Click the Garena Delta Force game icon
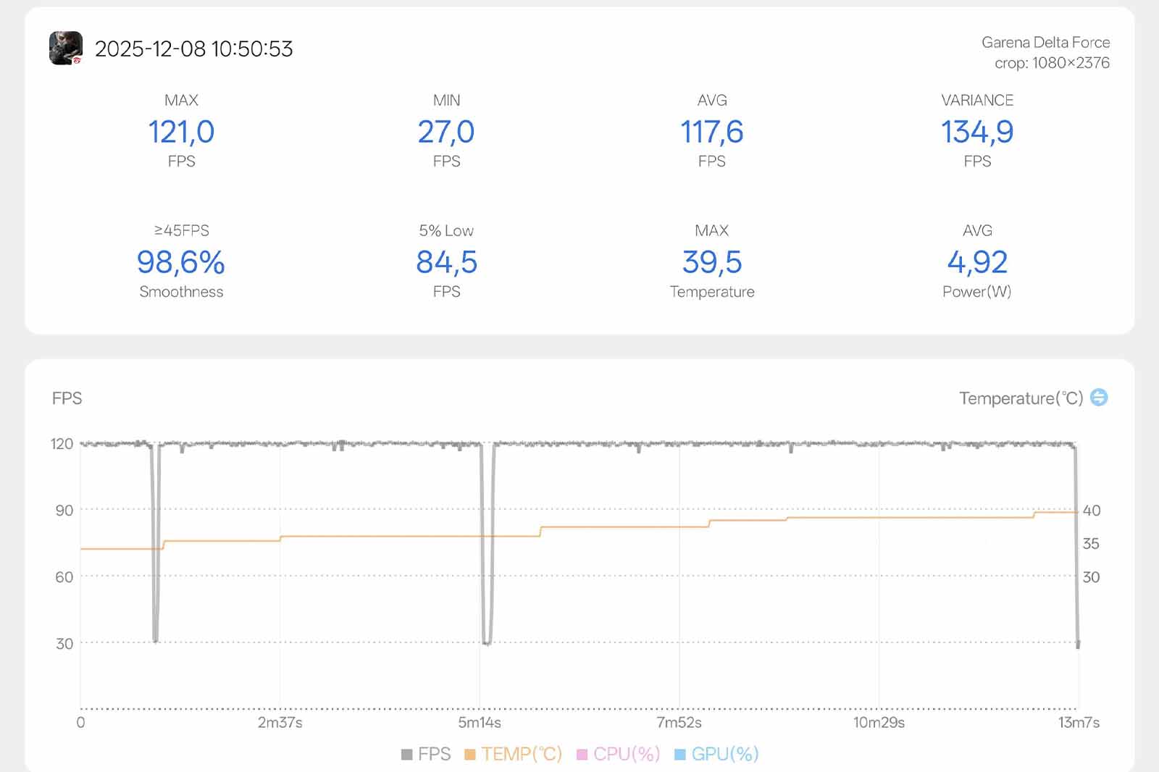The height and width of the screenshot is (772, 1159). (65, 49)
